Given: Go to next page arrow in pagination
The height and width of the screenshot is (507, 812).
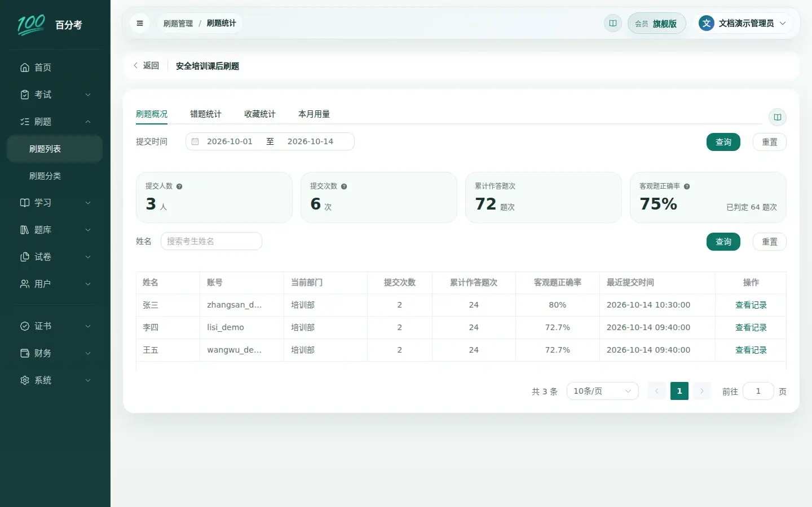Looking at the screenshot, I should [702, 391].
